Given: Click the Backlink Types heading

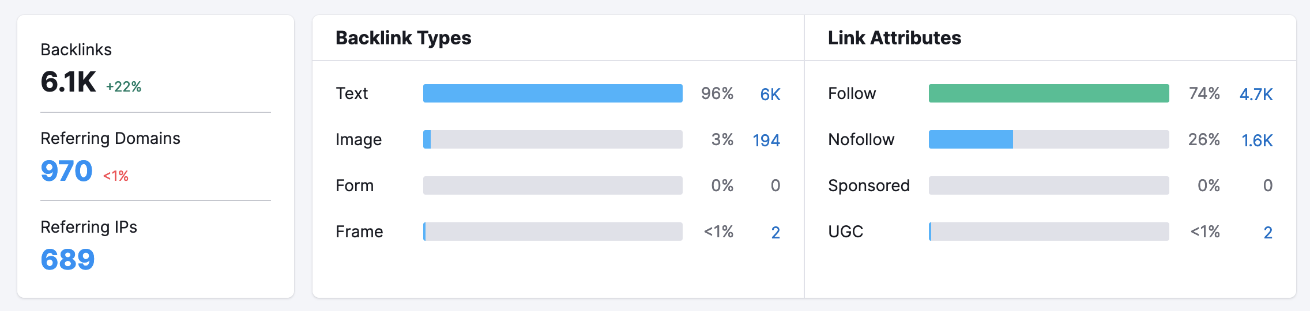Looking at the screenshot, I should click(x=403, y=38).
